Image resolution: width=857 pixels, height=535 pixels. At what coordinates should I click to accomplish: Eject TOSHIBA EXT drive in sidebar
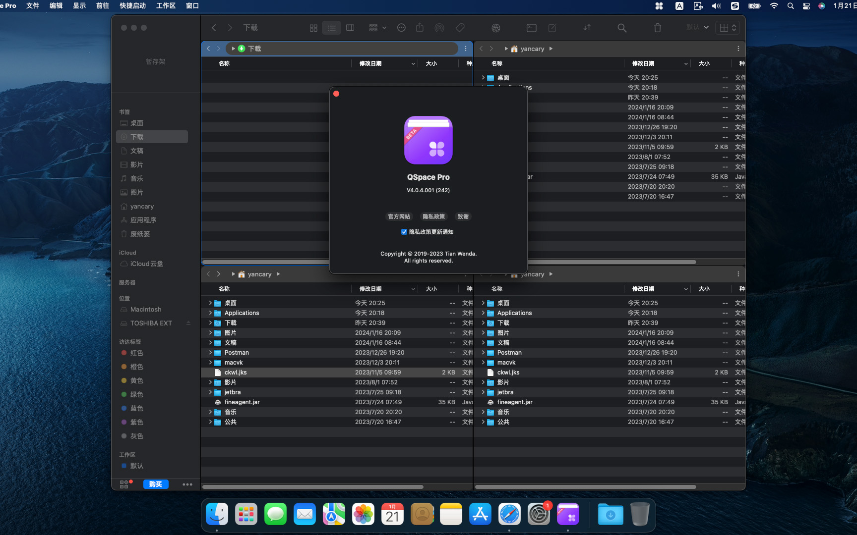pyautogui.click(x=188, y=323)
